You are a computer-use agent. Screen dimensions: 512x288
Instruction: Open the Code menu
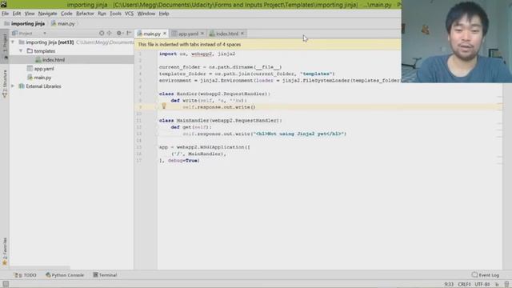66,14
